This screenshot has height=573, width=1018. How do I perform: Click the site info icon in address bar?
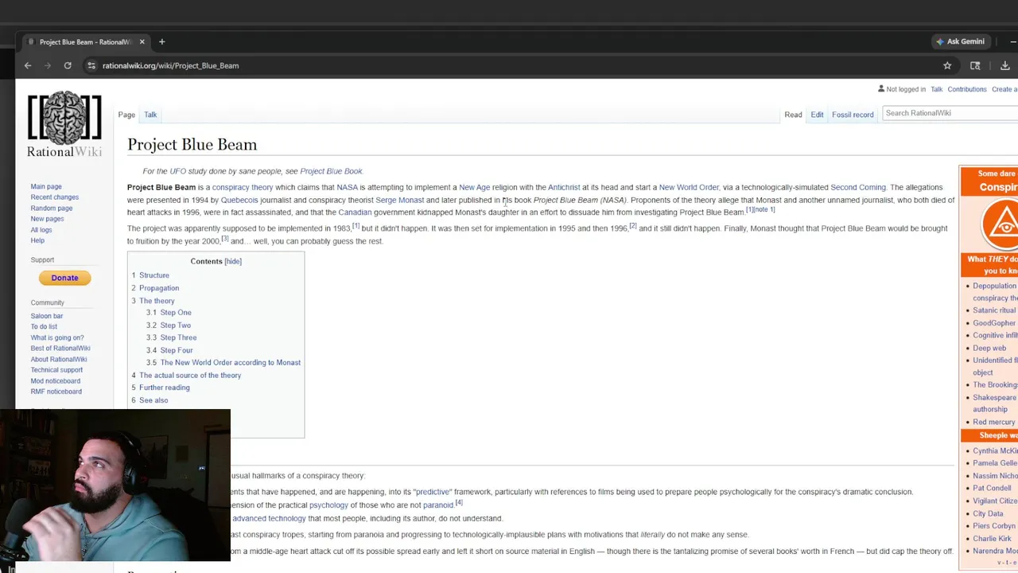(91, 65)
